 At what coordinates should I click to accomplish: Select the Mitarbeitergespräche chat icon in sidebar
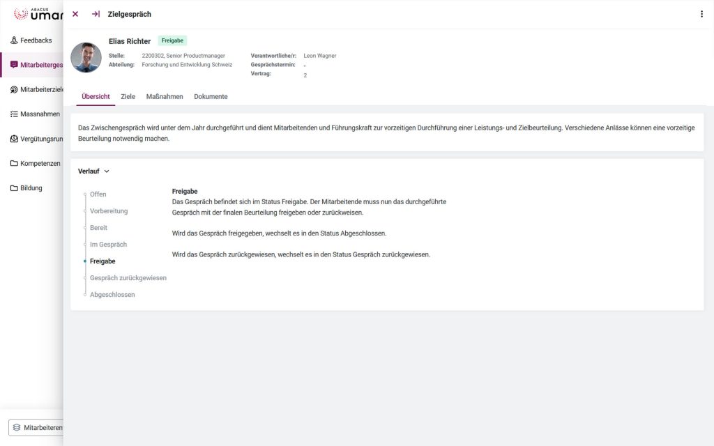[x=14, y=65]
